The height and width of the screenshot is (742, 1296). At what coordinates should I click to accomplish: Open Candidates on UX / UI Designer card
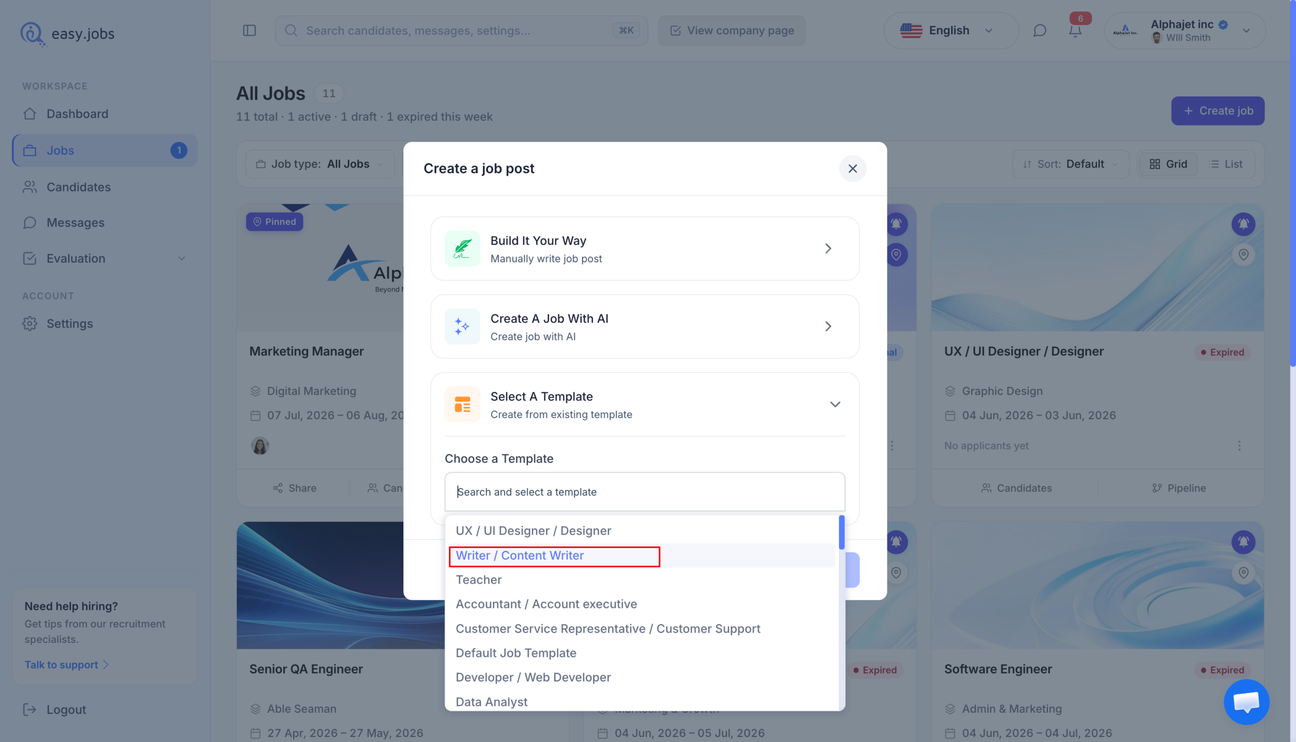[x=1016, y=488]
